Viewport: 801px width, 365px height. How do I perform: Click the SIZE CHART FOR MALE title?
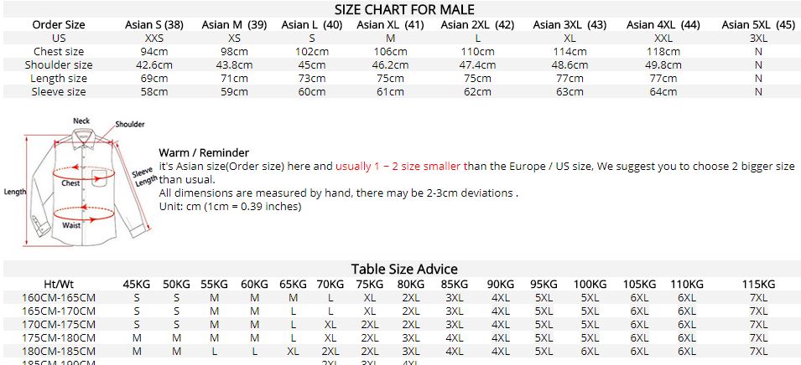tap(404, 9)
